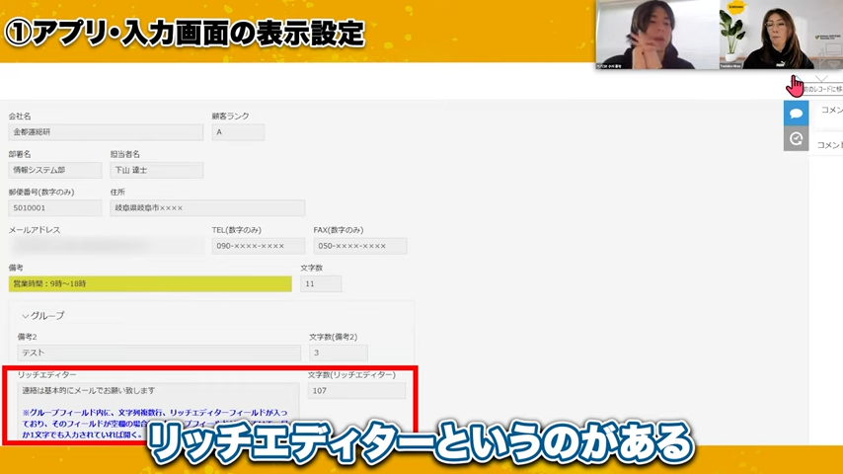Click the 顧客ランク label
Screen dimensions: 843x474
230,117
